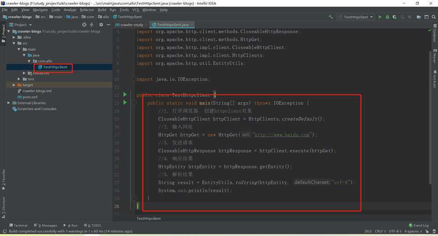Screen dimensions: 438x236
Task: Expand the .idea folder
Action: (14, 37)
